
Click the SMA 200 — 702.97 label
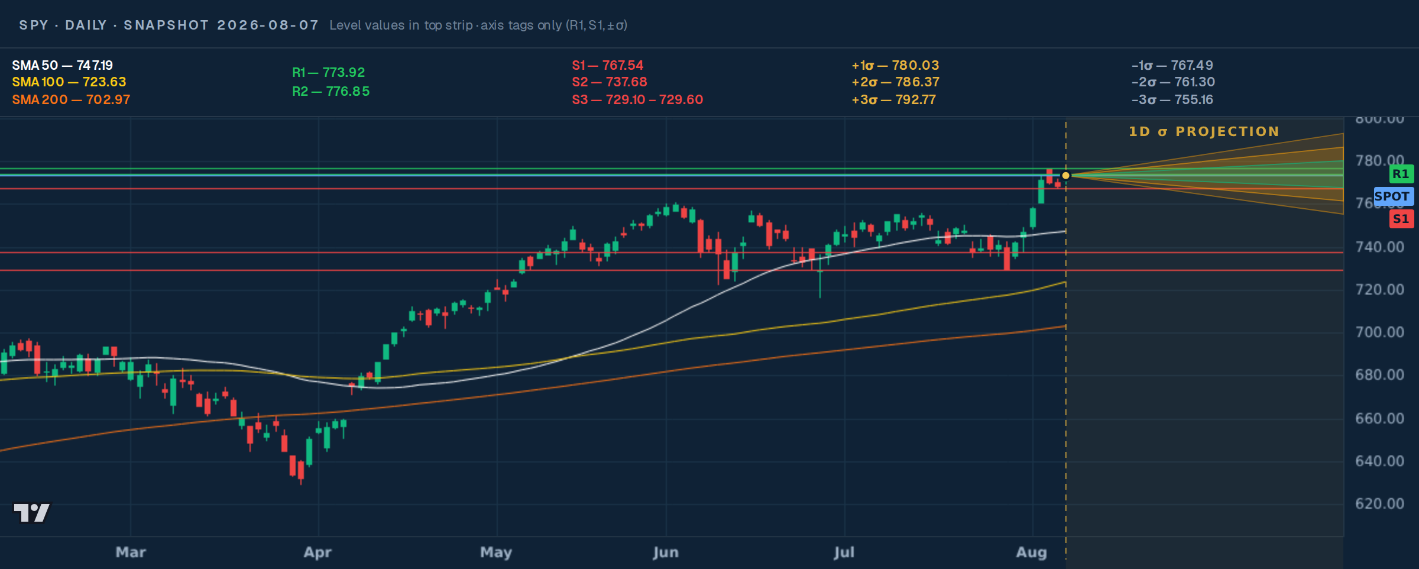71,99
